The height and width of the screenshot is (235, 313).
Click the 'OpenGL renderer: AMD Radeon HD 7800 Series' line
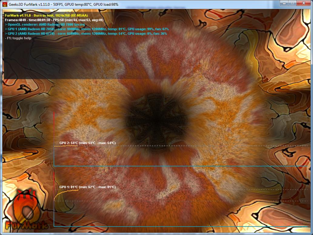pyautogui.click(x=45, y=24)
